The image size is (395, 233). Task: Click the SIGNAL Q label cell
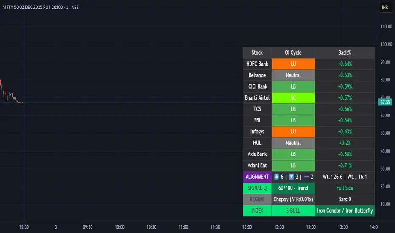click(257, 188)
